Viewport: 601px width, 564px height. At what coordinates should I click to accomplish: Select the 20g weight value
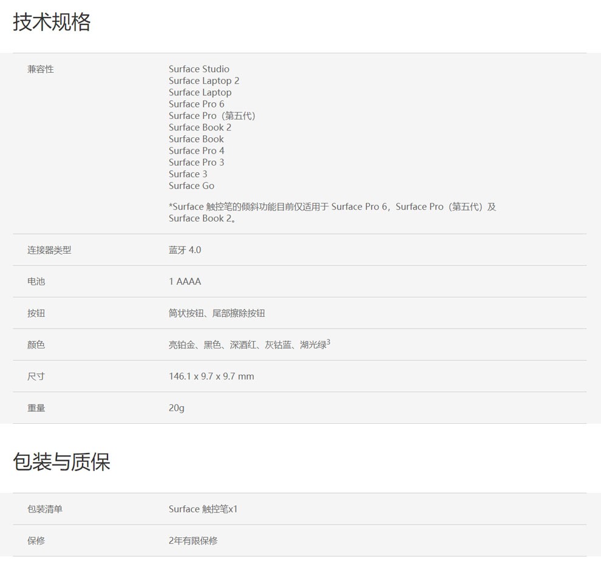click(x=176, y=408)
